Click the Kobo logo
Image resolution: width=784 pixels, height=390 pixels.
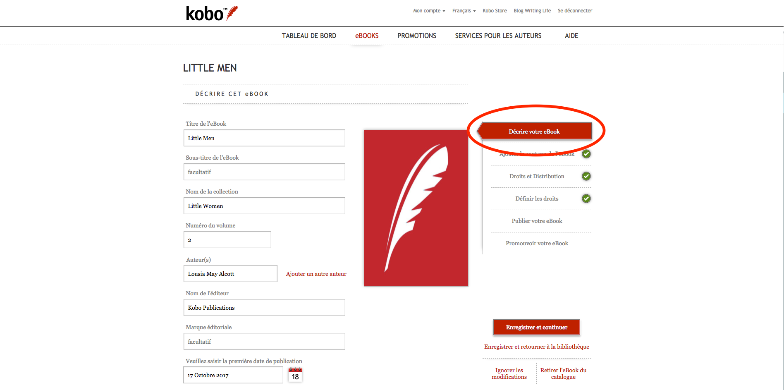coord(212,13)
